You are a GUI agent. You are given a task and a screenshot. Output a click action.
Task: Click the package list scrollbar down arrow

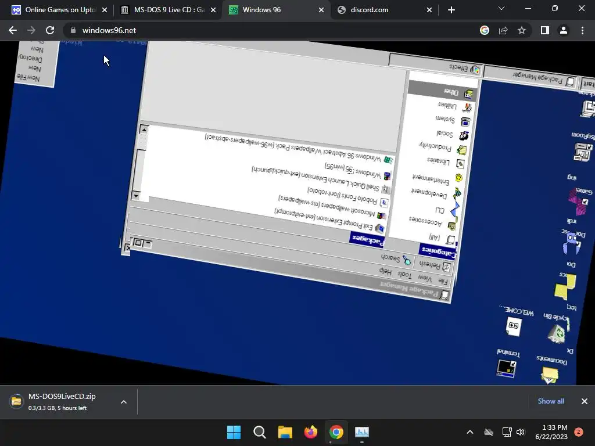[136, 196]
